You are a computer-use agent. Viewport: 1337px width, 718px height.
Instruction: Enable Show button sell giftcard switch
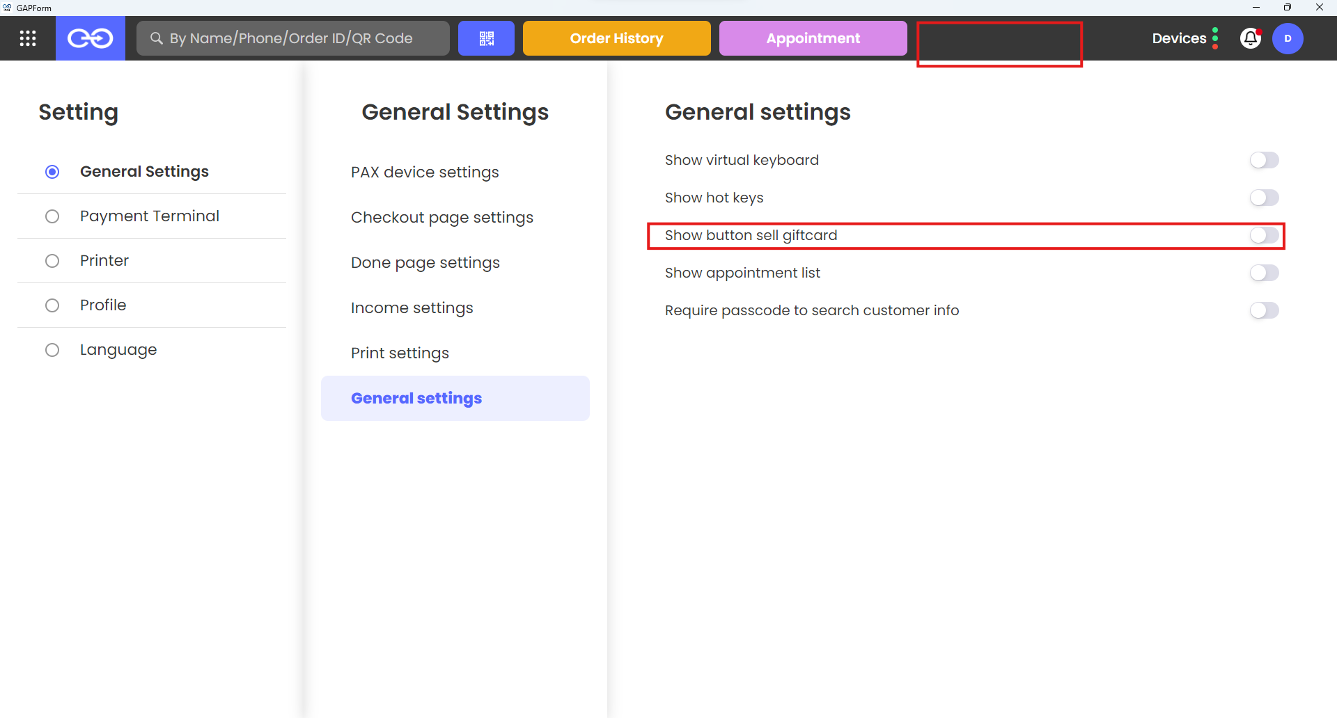point(1264,235)
